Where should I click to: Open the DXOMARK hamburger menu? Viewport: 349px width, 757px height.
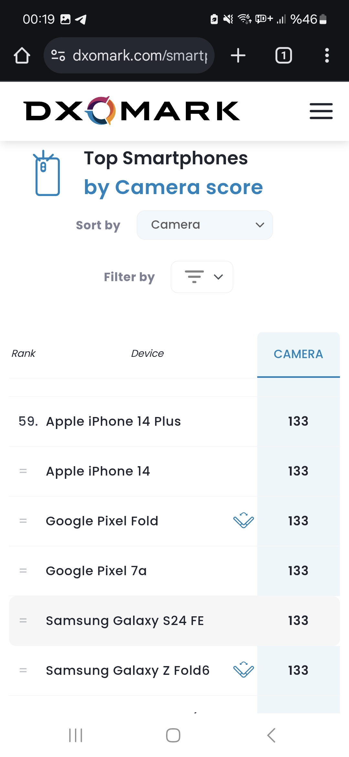[321, 111]
